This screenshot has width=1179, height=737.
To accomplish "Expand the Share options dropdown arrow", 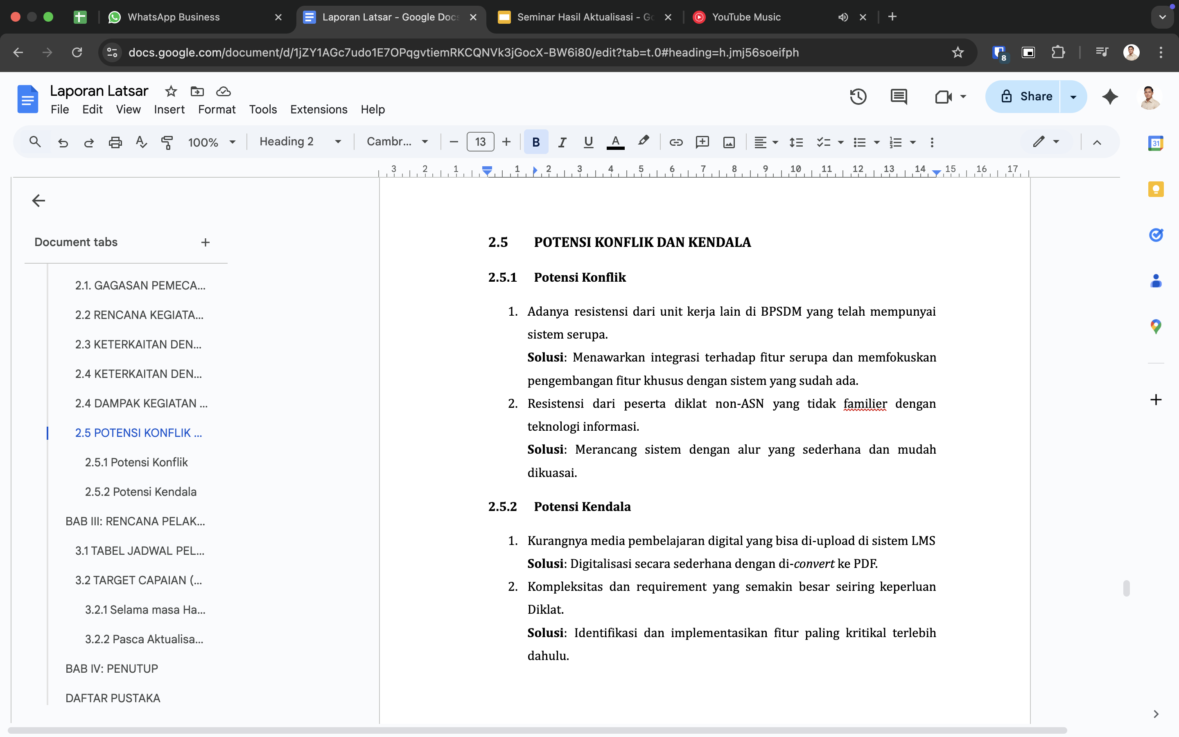I will coord(1073,97).
